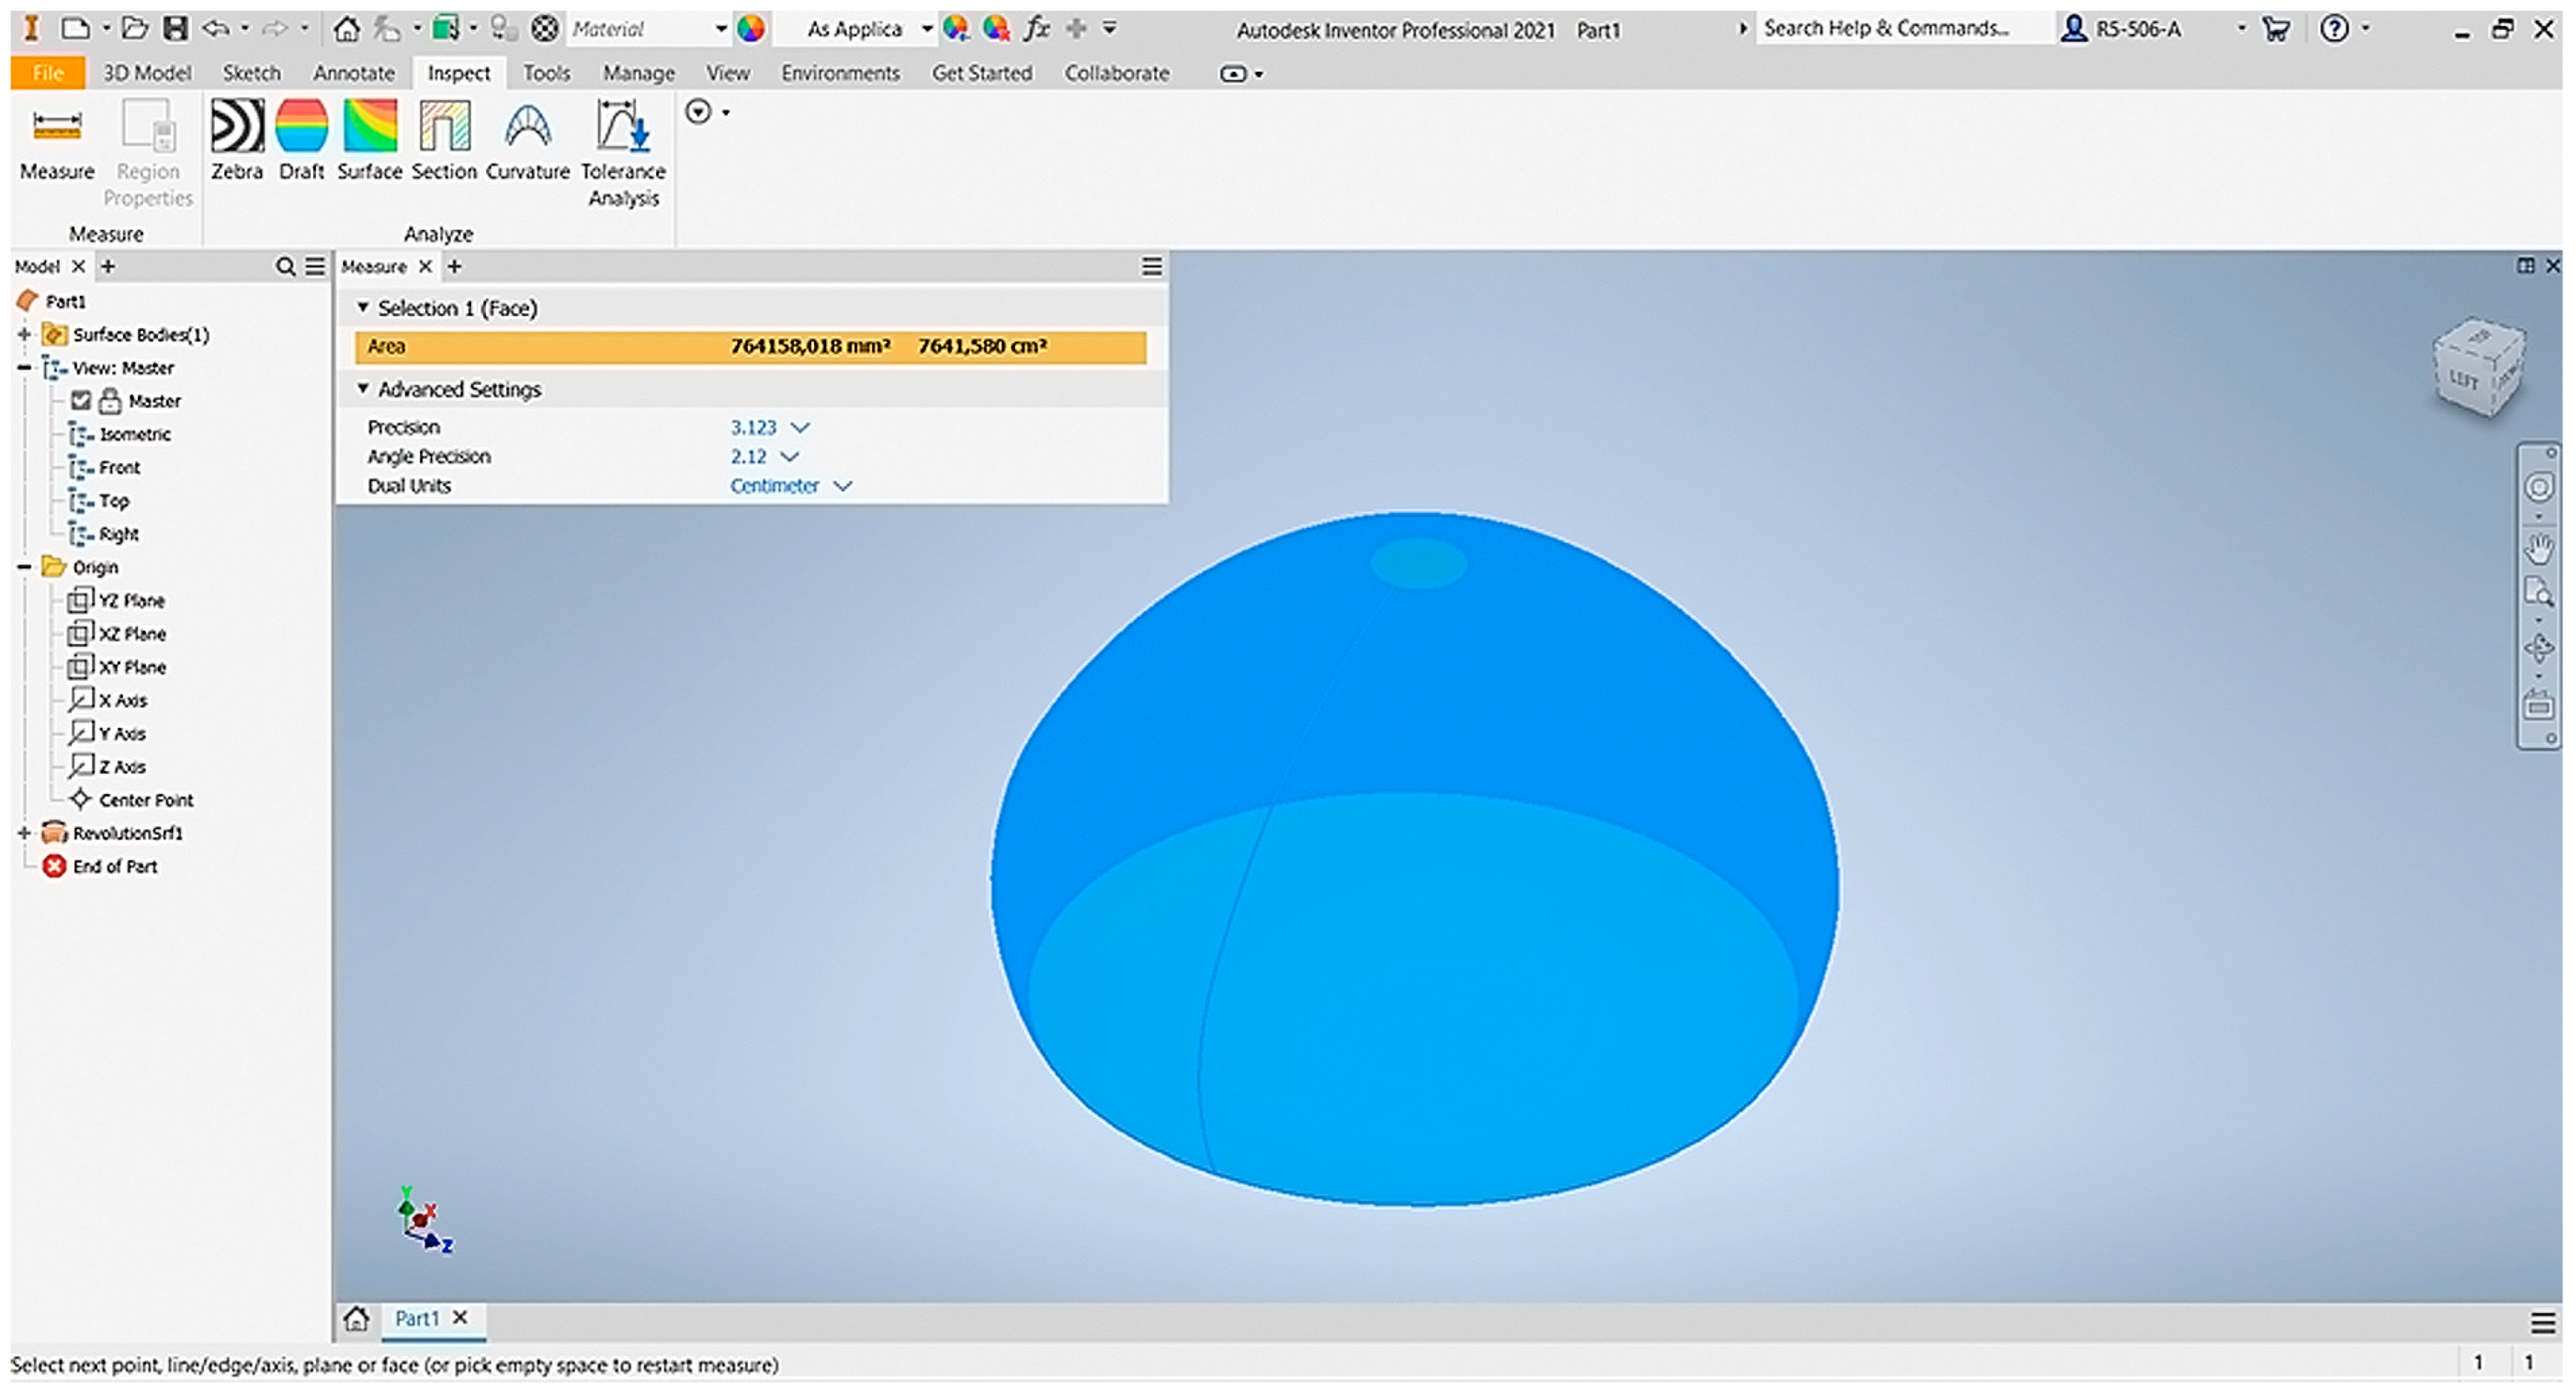Click the Surface analysis tool
The width and height of the screenshot is (2576, 1393).
[369, 139]
